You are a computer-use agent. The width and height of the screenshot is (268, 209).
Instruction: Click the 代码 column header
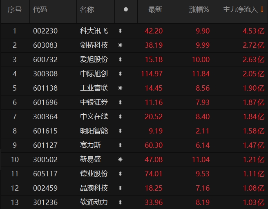pos(40,9)
